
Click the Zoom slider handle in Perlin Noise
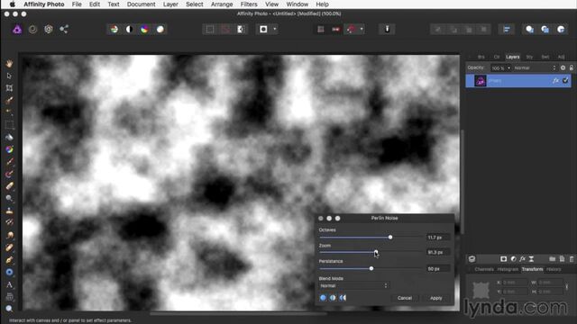click(x=376, y=252)
